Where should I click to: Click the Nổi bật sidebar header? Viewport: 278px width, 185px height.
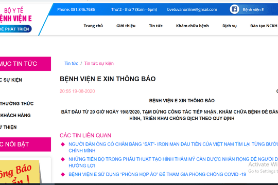pos(25,144)
